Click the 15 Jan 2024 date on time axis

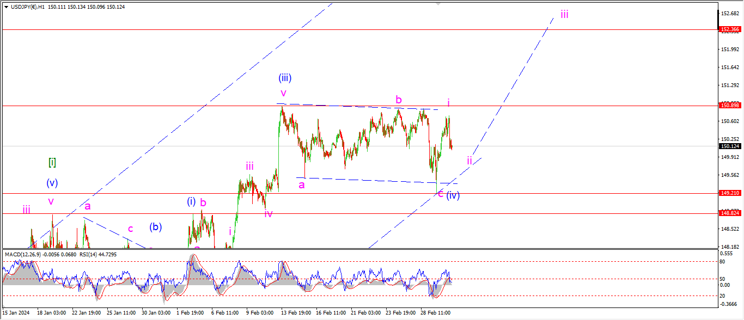point(16,313)
